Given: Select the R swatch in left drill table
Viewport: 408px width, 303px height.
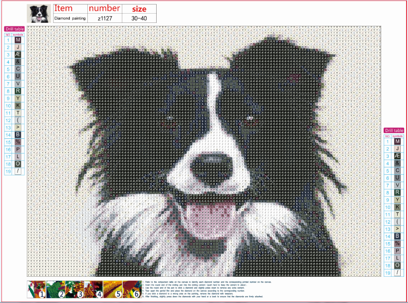Looking at the screenshot, I should (x=18, y=91).
